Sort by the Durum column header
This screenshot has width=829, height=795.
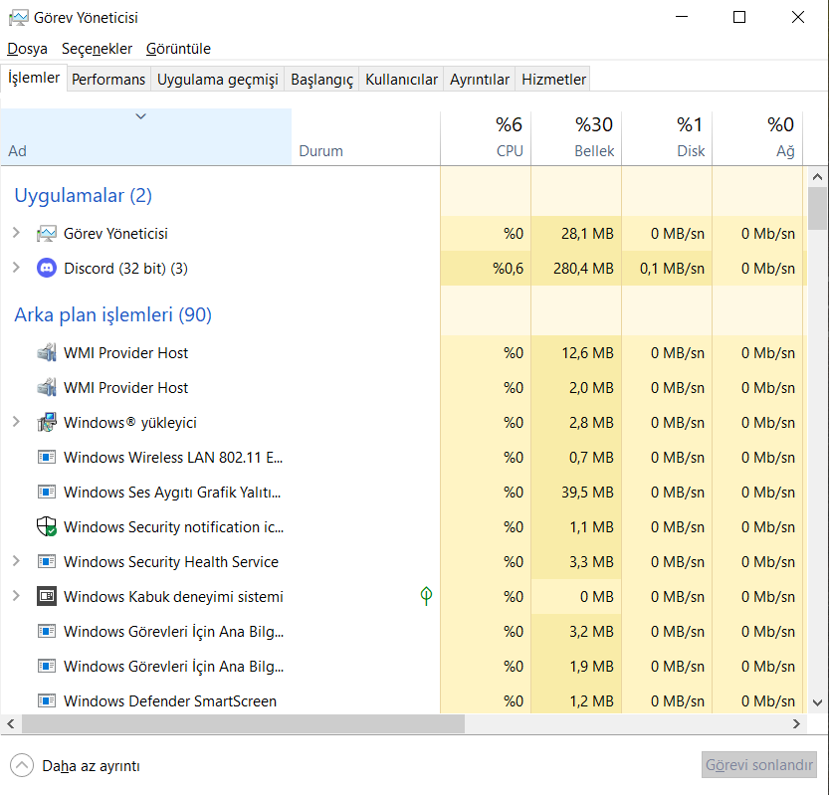click(x=365, y=137)
